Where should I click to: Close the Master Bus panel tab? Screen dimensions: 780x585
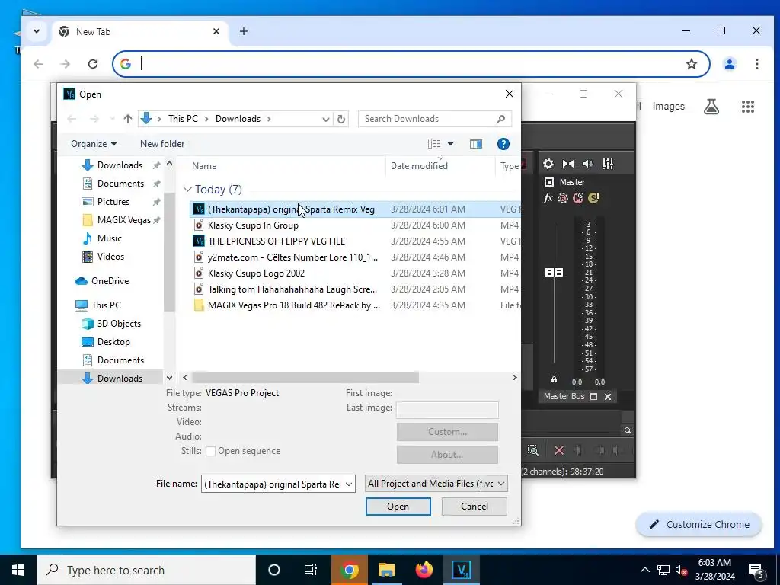pyautogui.click(x=608, y=396)
